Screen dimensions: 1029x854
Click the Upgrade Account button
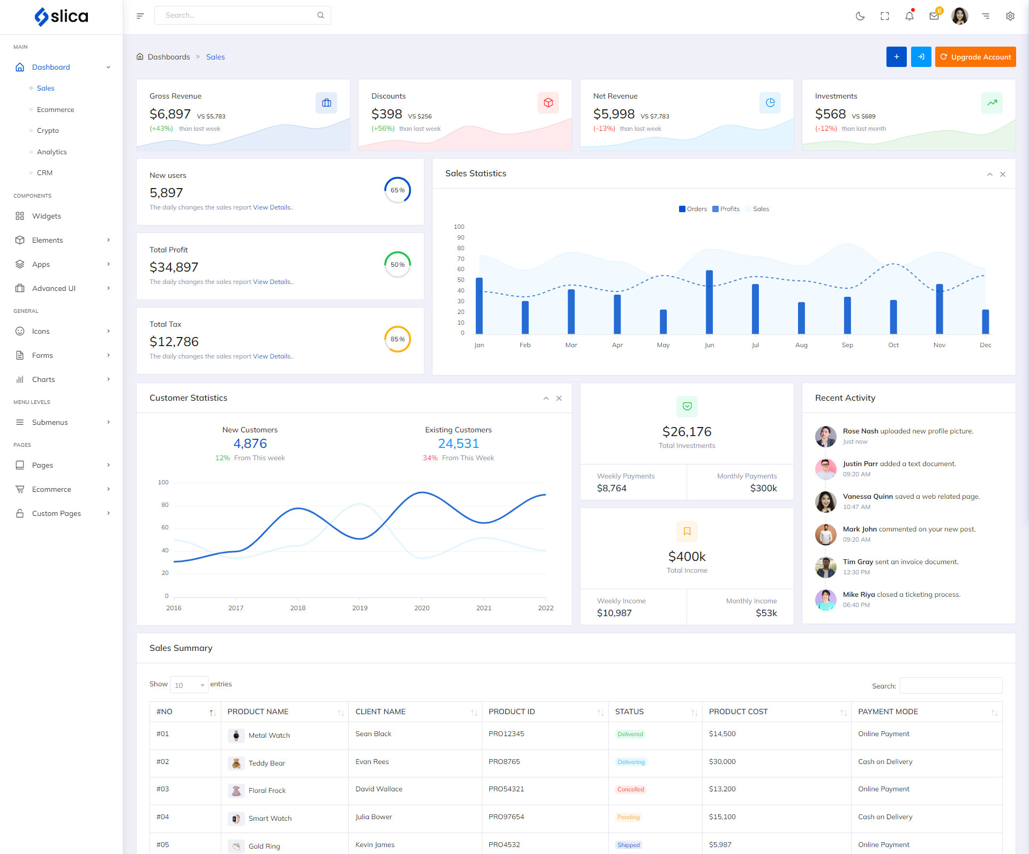(x=975, y=57)
